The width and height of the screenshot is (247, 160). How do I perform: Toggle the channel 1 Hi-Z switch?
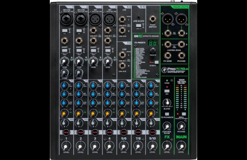(x=65, y=31)
